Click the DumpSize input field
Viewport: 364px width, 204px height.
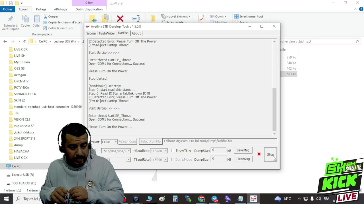[x=218, y=159]
